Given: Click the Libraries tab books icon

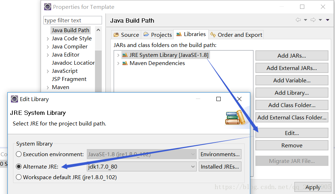Looking at the screenshot, I should point(179,34).
